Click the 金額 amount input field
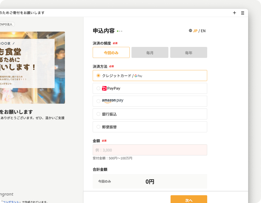This screenshot has height=203, width=261. [x=150, y=150]
